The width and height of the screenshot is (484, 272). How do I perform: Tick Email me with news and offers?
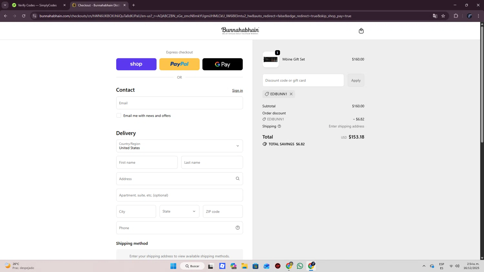pyautogui.click(x=119, y=115)
